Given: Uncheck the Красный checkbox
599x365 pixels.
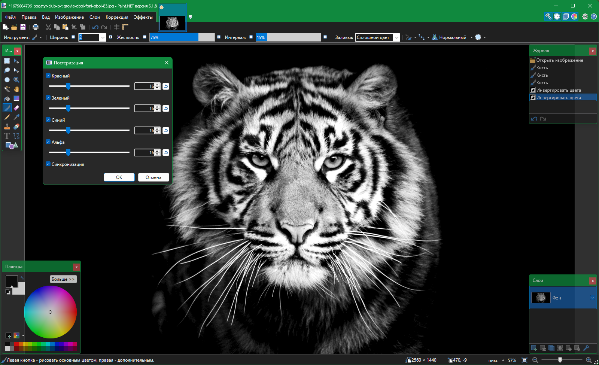Looking at the screenshot, I should coord(48,76).
